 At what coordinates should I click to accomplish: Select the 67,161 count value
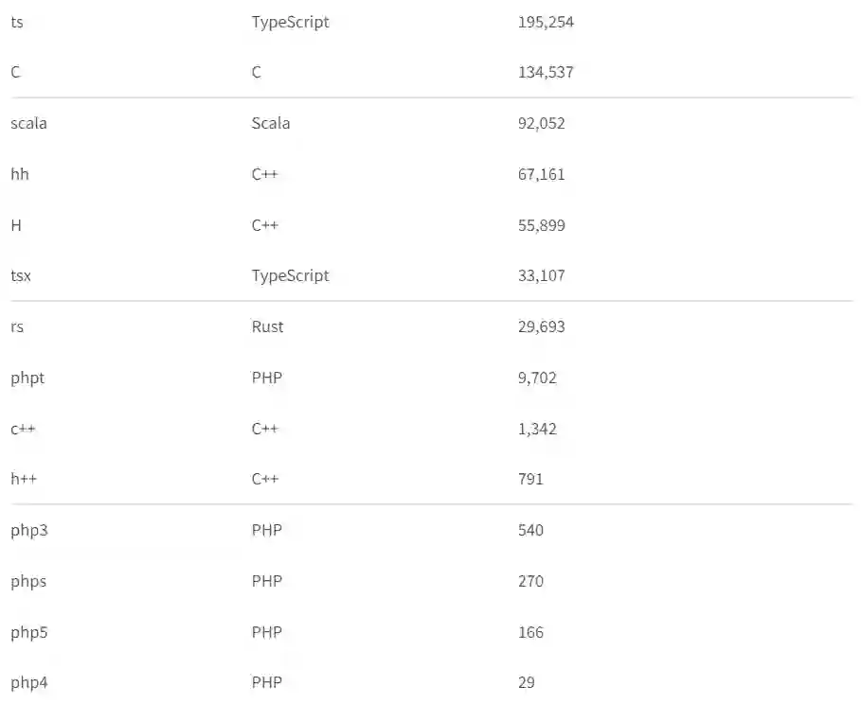pyautogui.click(x=542, y=174)
